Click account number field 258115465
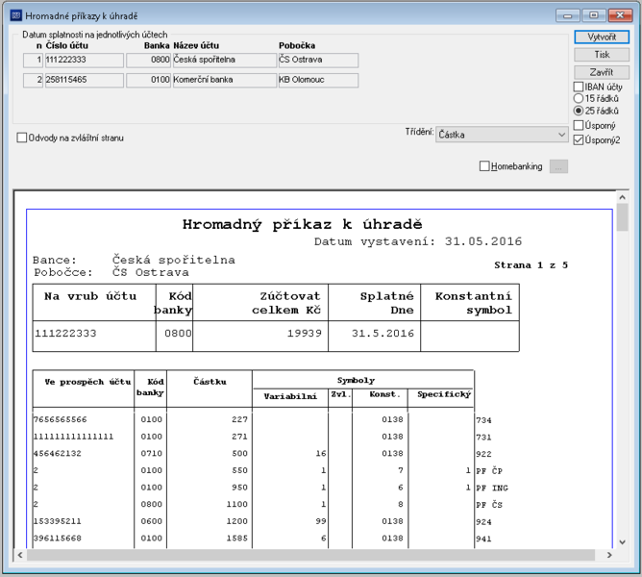642x577 pixels. [x=84, y=80]
